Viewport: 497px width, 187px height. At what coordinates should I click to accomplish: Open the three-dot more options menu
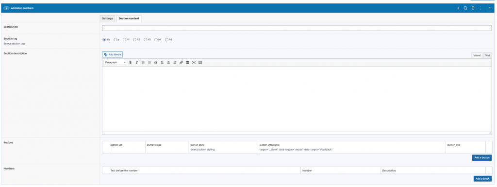coord(480,8)
